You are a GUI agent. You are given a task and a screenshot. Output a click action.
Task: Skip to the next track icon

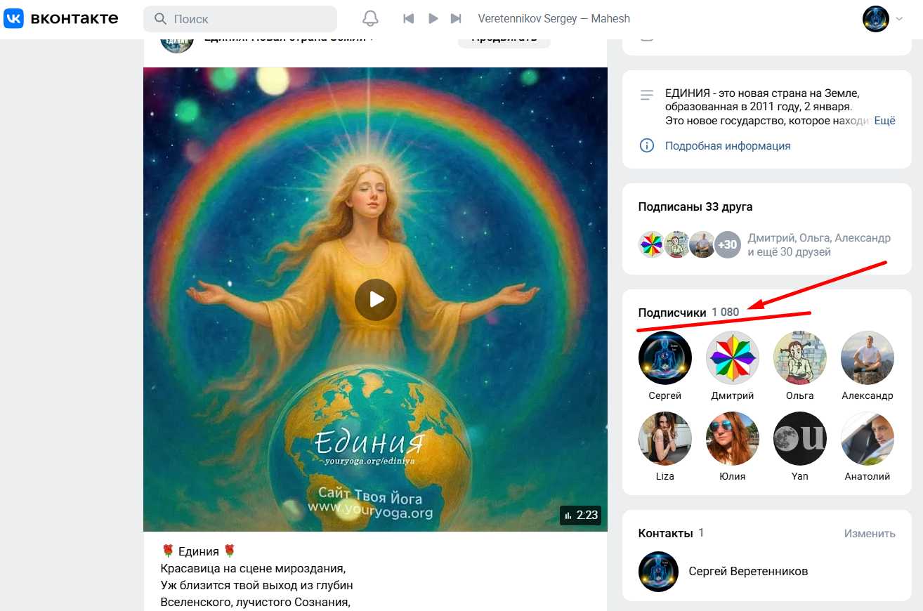[x=457, y=18]
